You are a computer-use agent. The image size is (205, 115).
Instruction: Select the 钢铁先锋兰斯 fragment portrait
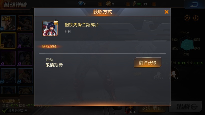[x=50, y=28]
